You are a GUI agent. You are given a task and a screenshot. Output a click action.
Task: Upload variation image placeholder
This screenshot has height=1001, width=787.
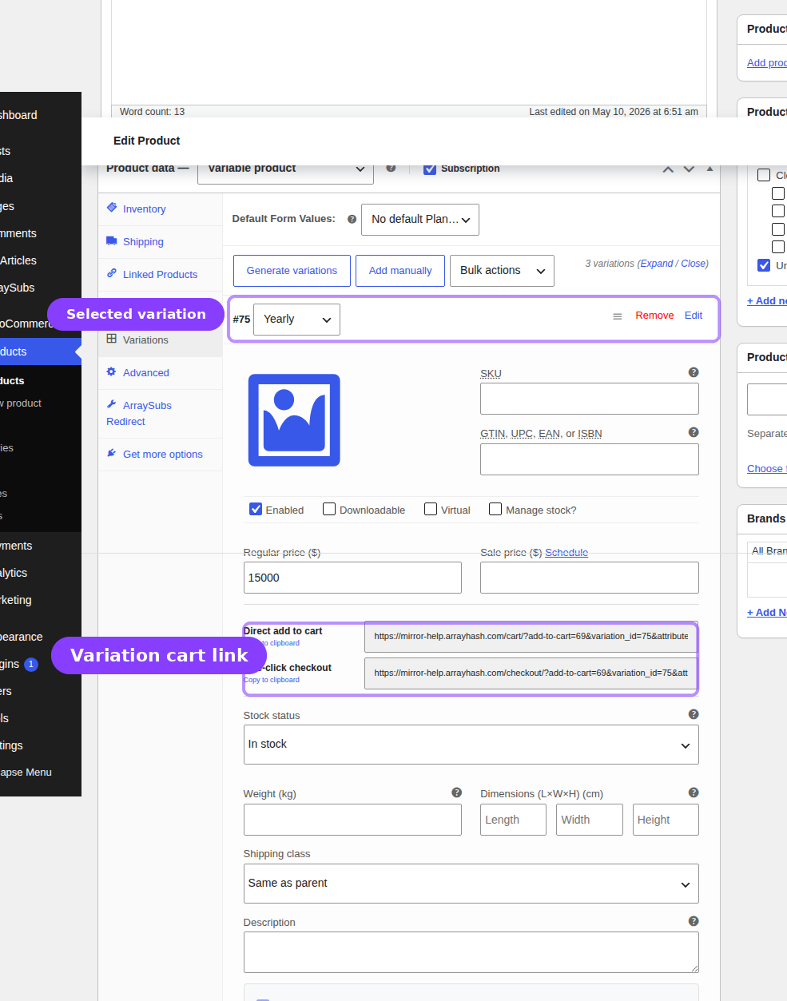(x=294, y=420)
